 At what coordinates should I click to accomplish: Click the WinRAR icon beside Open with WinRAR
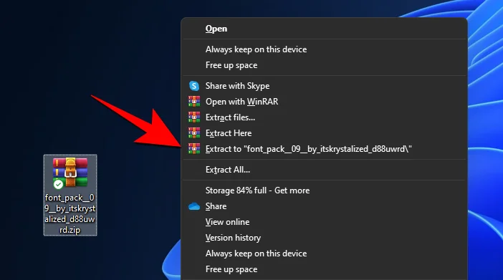pos(194,102)
